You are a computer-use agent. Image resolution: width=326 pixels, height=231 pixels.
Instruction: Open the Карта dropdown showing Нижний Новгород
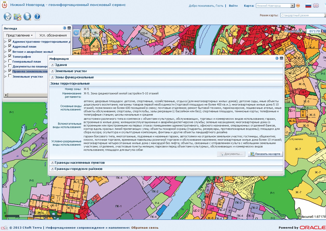[293, 6]
